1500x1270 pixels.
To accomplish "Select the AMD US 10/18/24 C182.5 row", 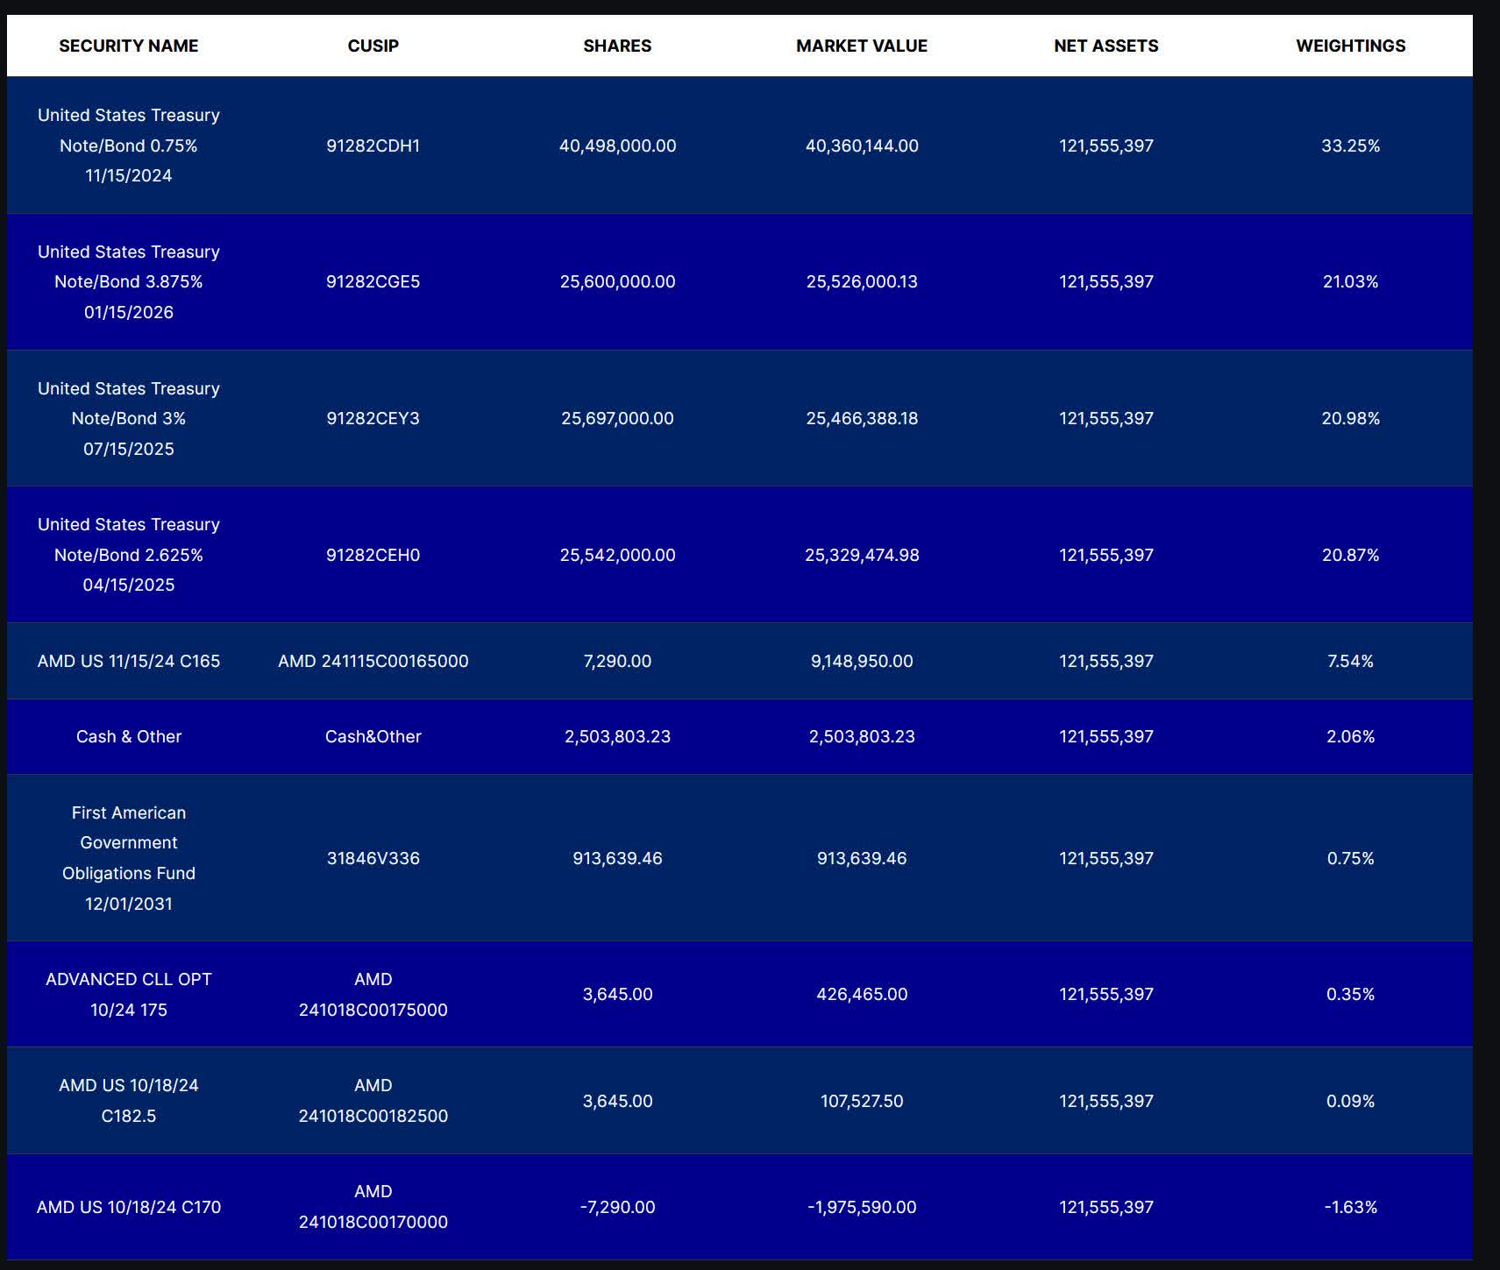I will 750,1100.
